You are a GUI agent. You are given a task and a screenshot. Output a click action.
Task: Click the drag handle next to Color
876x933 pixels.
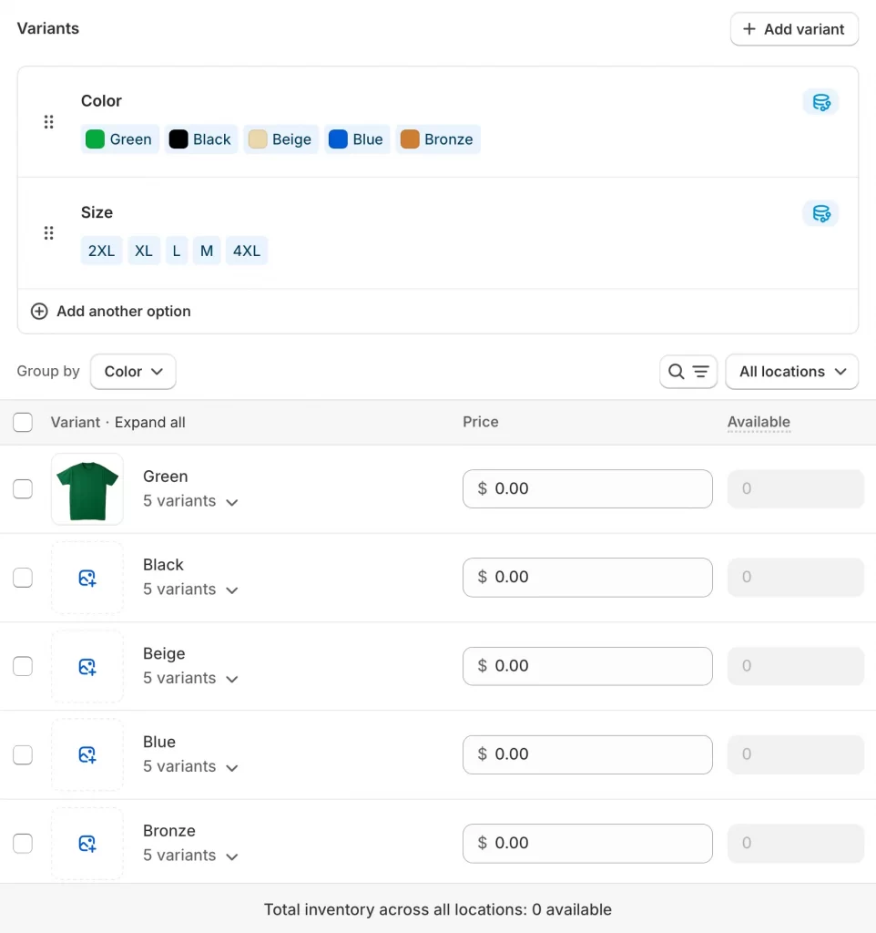click(48, 121)
